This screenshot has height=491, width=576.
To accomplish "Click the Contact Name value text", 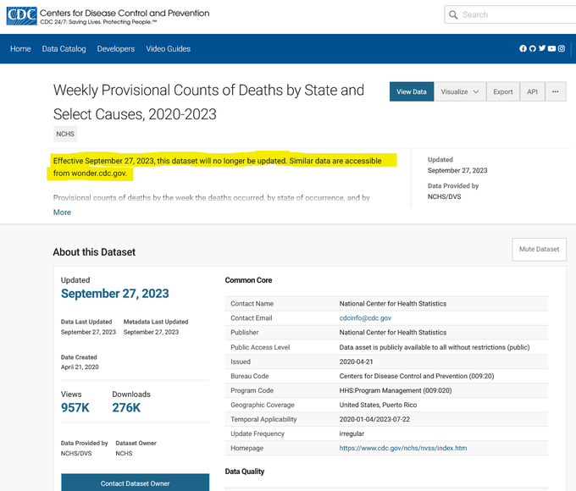I will point(393,304).
